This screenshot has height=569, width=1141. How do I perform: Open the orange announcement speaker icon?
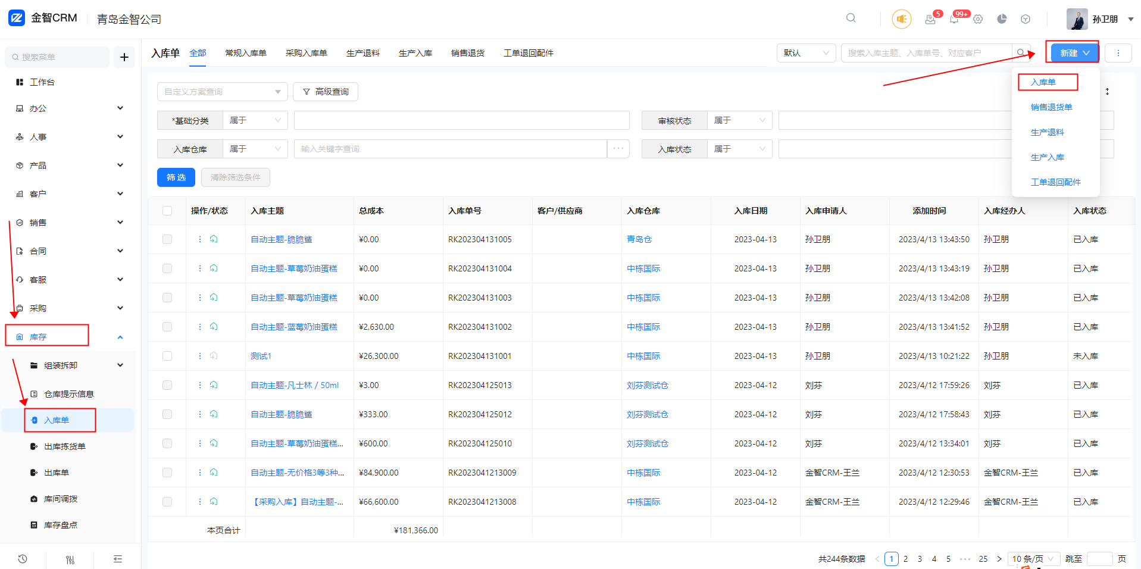coord(902,19)
